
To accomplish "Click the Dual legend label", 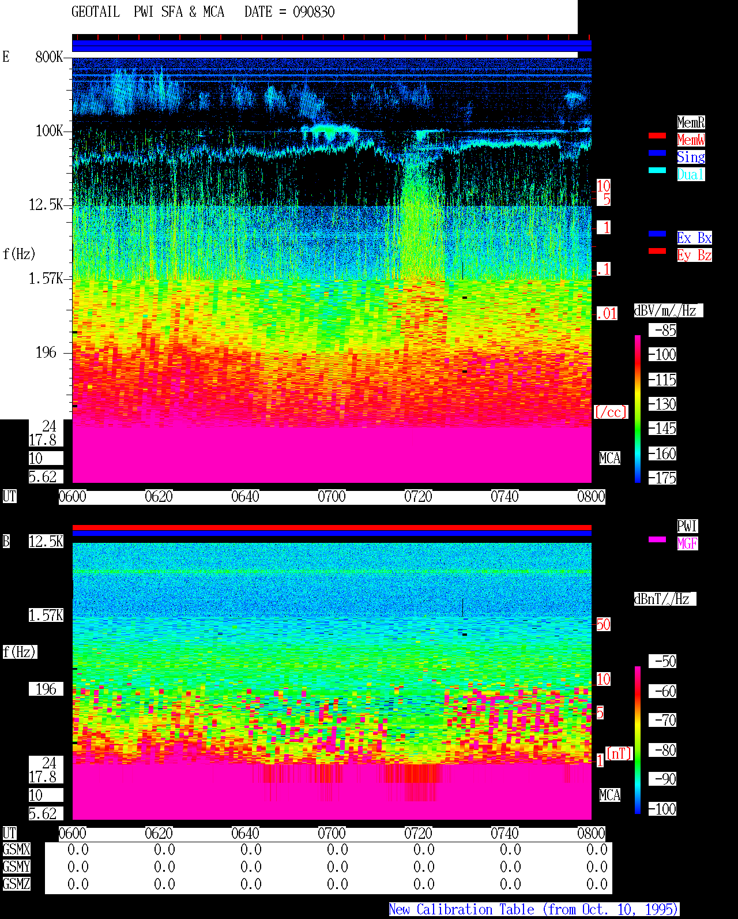I will [x=691, y=174].
